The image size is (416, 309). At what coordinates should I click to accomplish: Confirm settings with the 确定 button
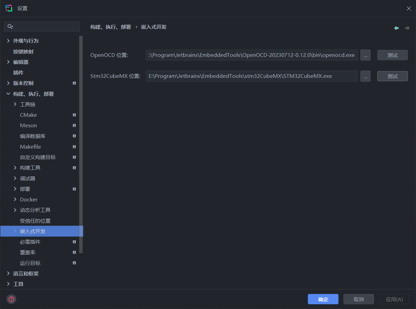point(323,299)
